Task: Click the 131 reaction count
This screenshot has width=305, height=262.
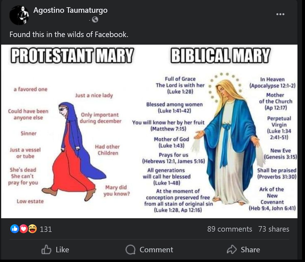Action: point(46,229)
